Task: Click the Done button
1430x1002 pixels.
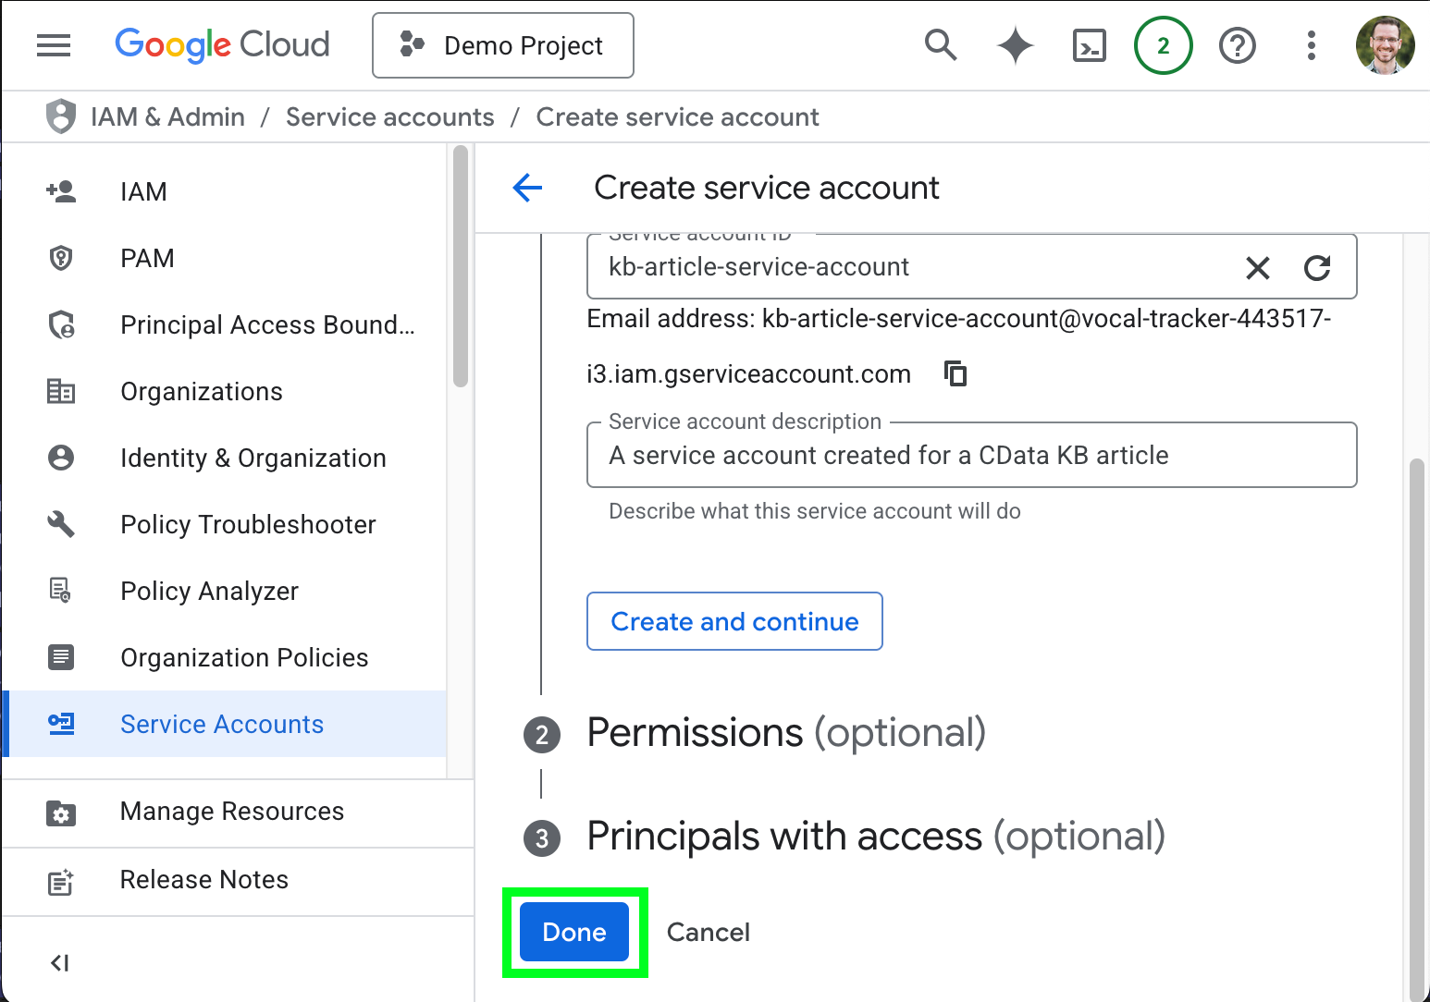Action: pyautogui.click(x=573, y=932)
